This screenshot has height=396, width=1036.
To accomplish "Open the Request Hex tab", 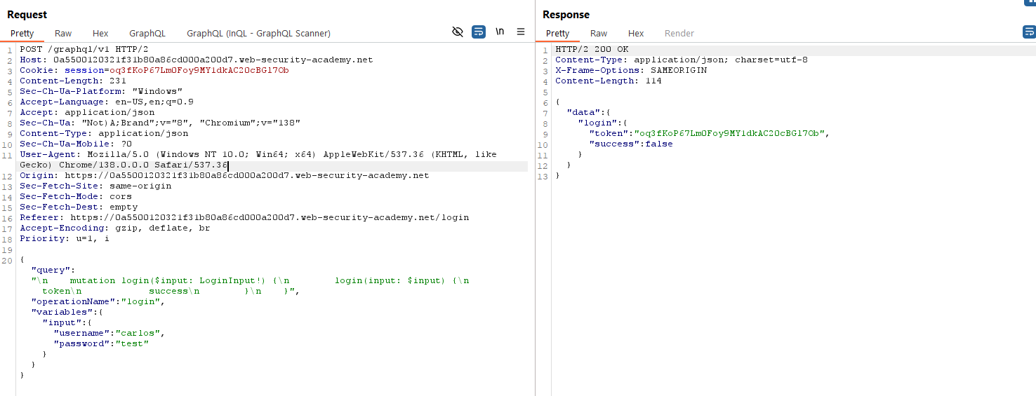I will 100,33.
